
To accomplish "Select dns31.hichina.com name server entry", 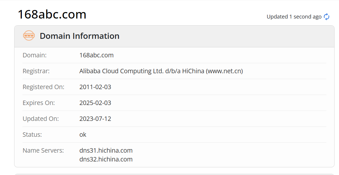I will 106,150.
